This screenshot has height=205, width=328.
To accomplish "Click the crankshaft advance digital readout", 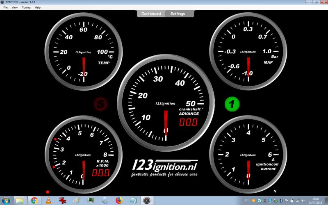I will (x=188, y=122).
